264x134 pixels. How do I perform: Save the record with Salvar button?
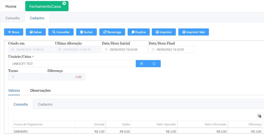[36, 32]
